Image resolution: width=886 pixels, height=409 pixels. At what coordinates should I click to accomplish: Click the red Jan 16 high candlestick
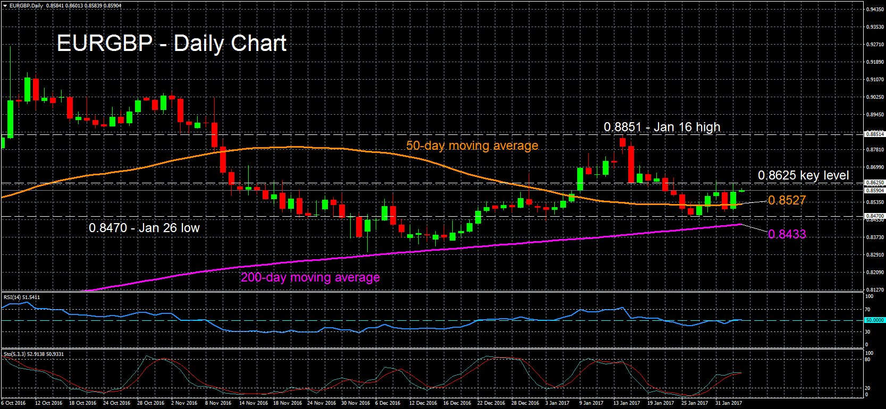click(622, 142)
